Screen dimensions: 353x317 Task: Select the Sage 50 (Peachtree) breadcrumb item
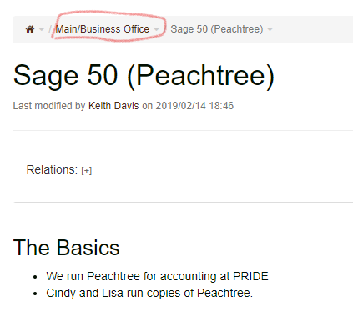pyautogui.click(x=217, y=29)
